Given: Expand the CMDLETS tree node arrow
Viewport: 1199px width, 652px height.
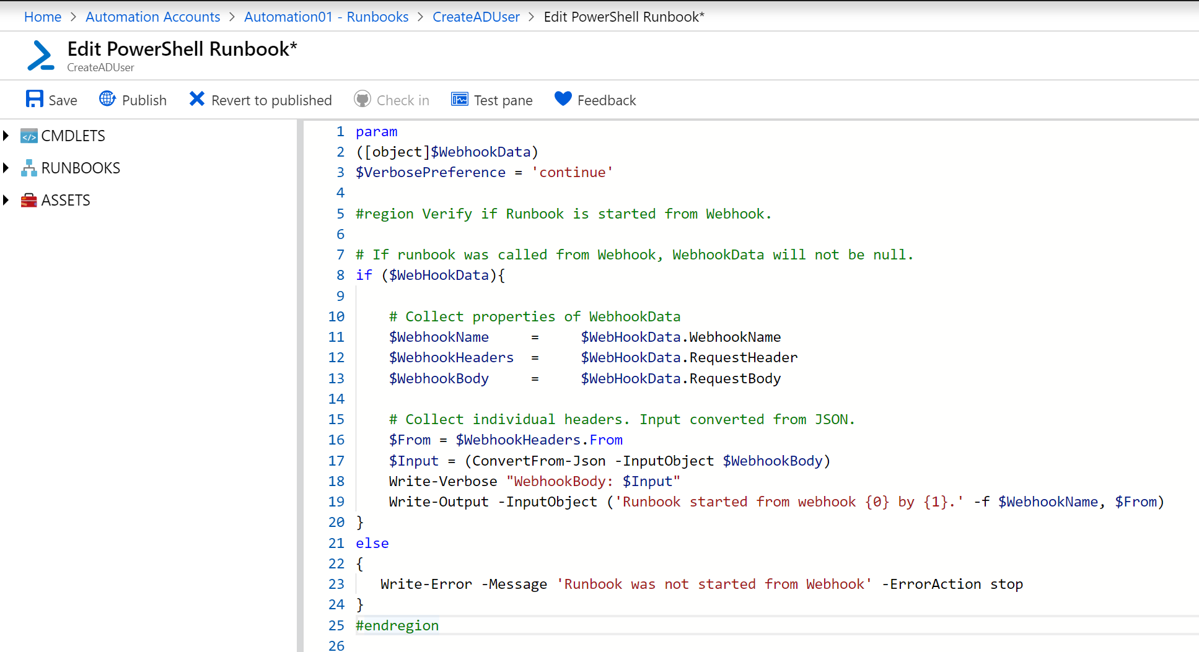Looking at the screenshot, I should click(x=6, y=136).
